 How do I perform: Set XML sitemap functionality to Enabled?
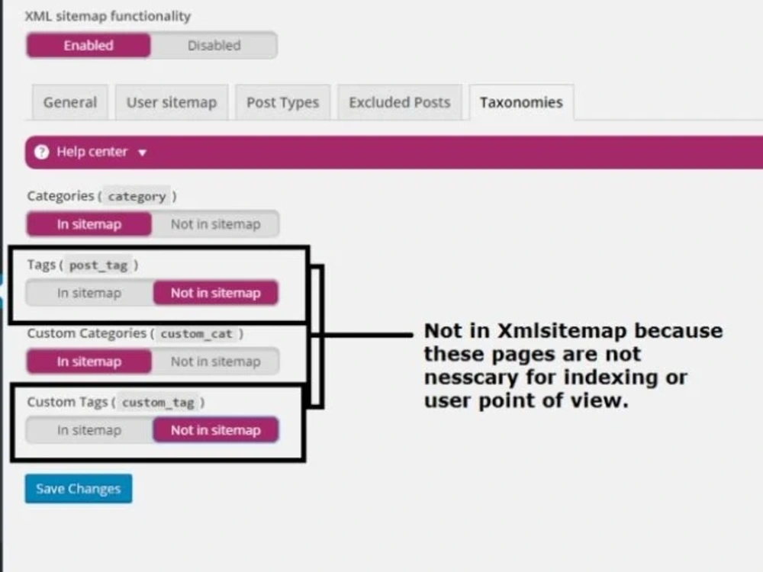(89, 45)
